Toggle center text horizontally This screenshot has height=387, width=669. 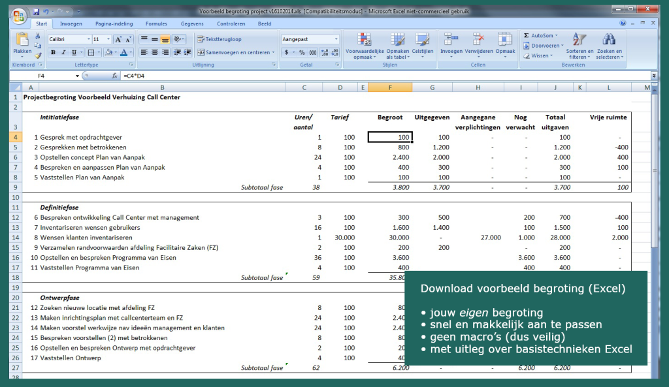tap(154, 52)
